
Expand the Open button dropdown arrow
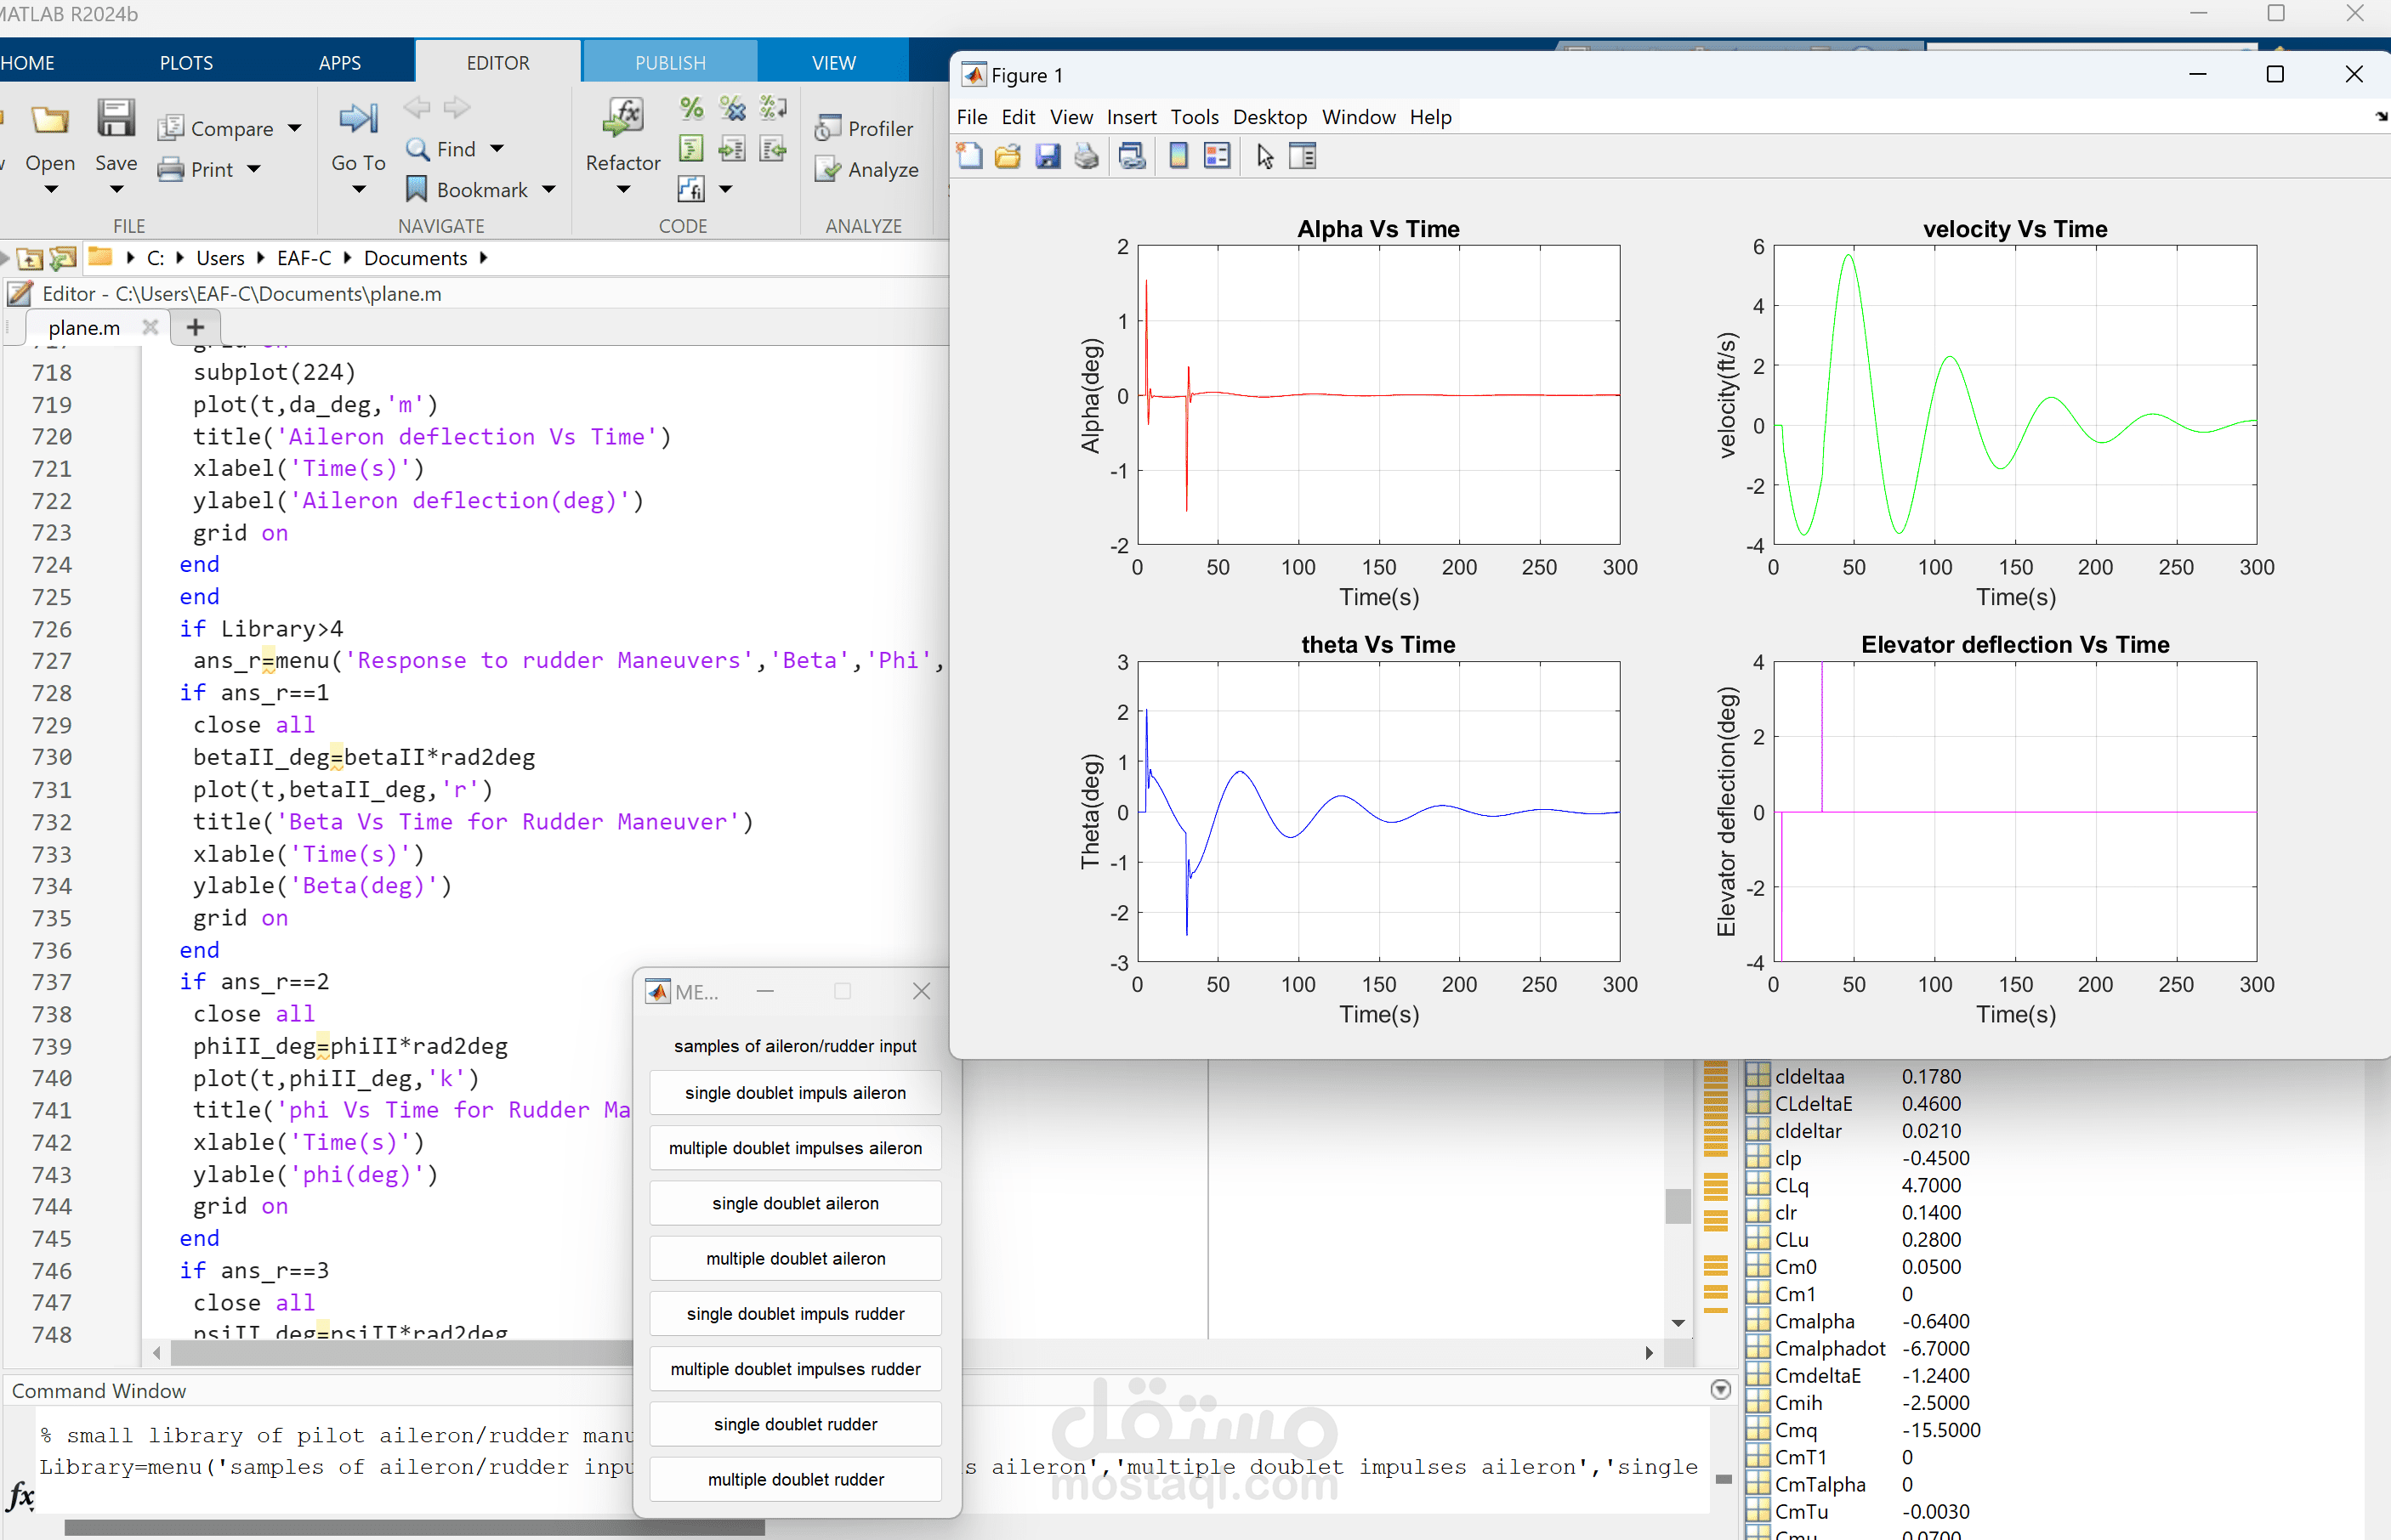pyautogui.click(x=51, y=189)
